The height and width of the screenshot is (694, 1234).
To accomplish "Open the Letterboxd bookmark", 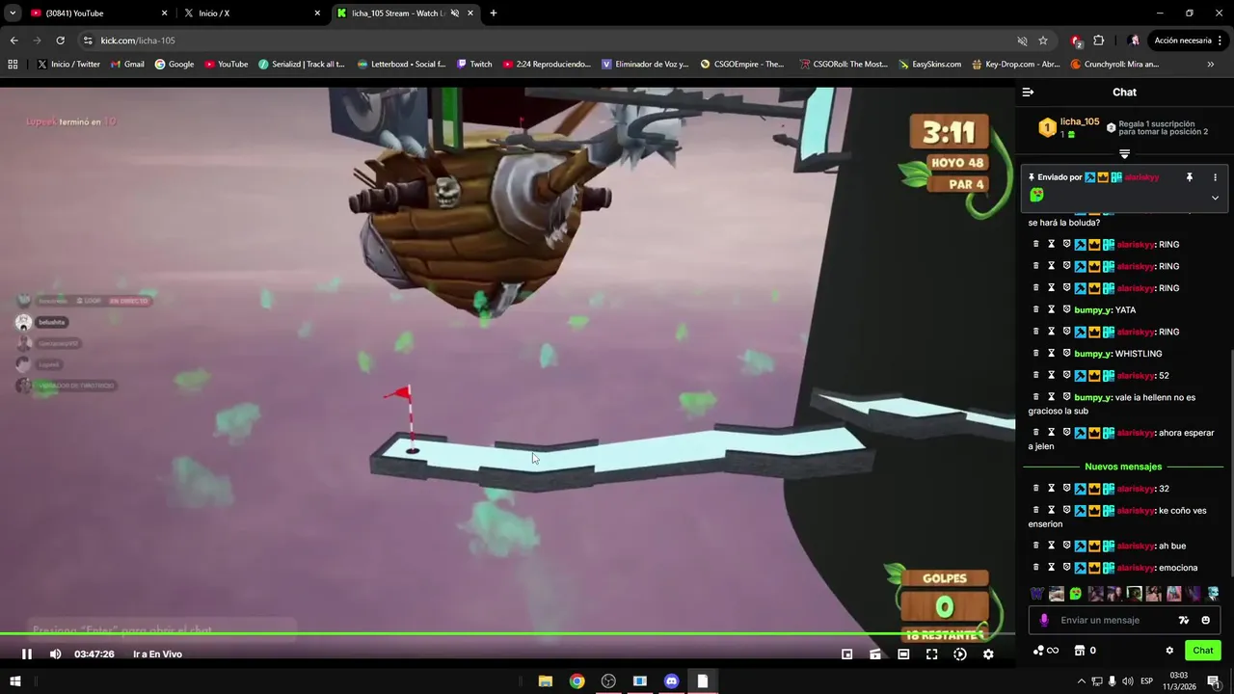I will click(x=401, y=65).
